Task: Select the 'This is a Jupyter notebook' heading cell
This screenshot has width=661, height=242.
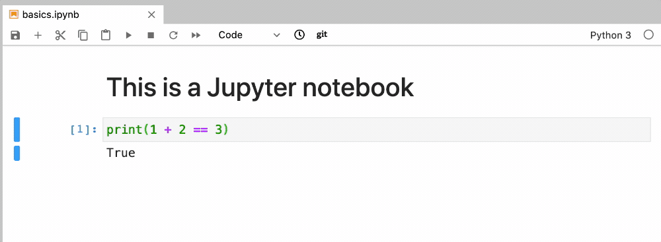Action: 260,87
